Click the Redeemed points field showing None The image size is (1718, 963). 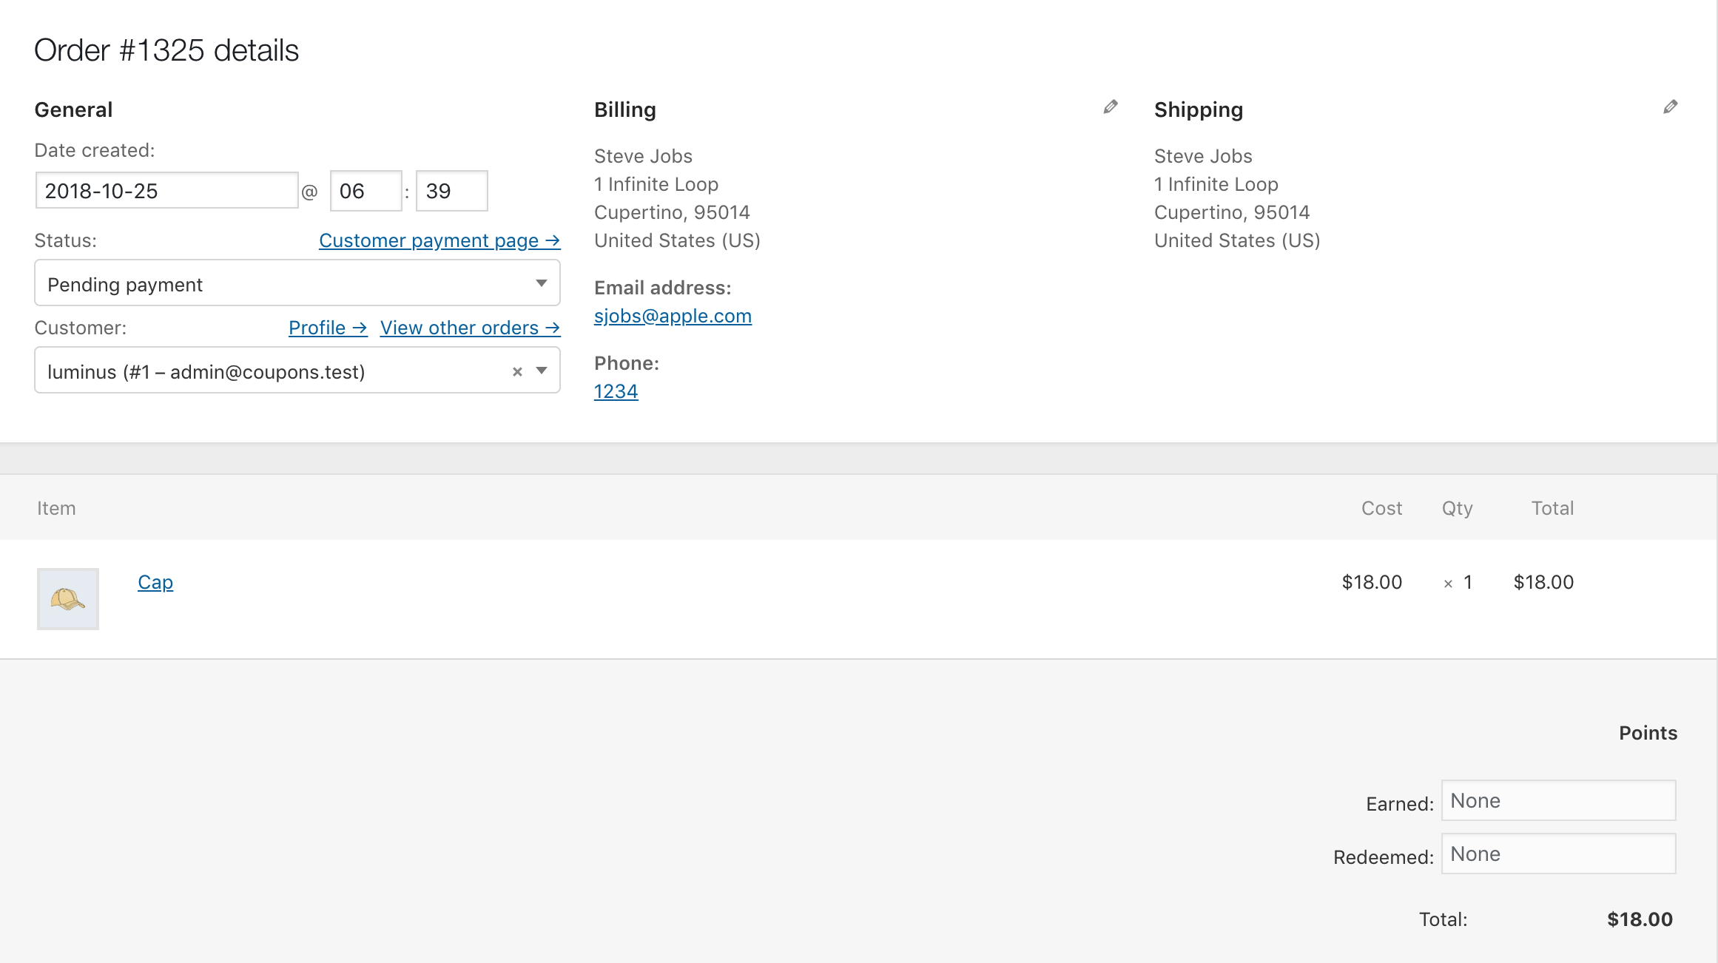(x=1557, y=854)
